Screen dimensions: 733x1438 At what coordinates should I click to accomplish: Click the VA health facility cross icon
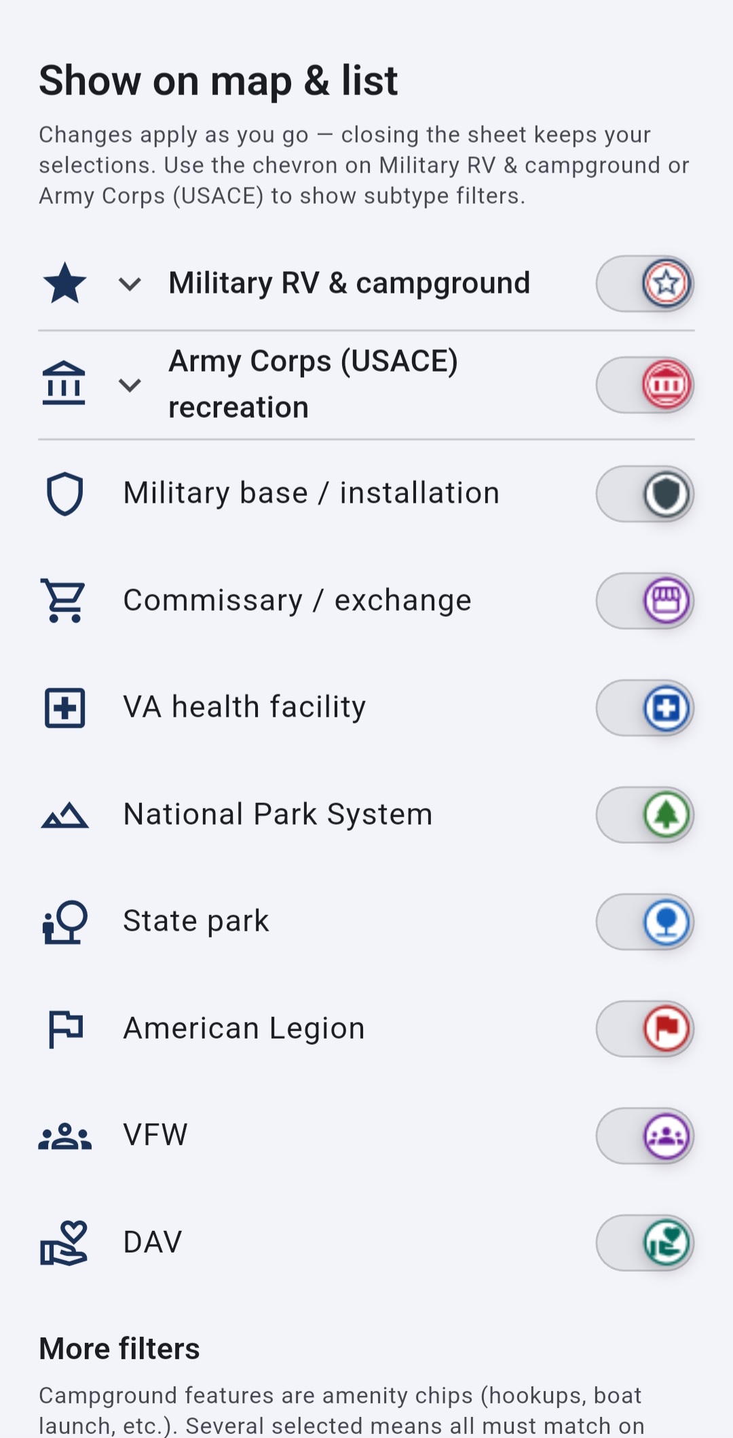coord(64,708)
